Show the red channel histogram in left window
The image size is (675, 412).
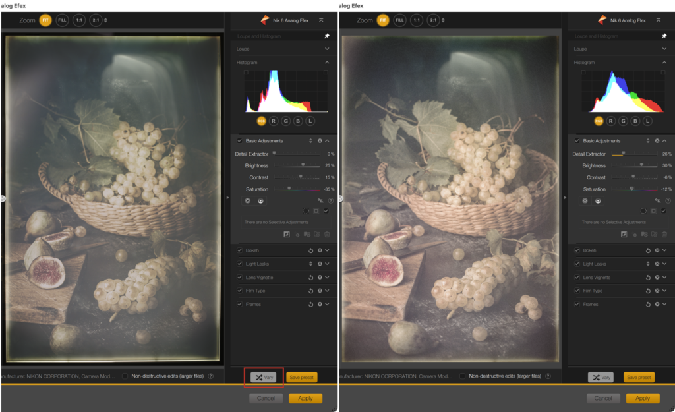274,121
